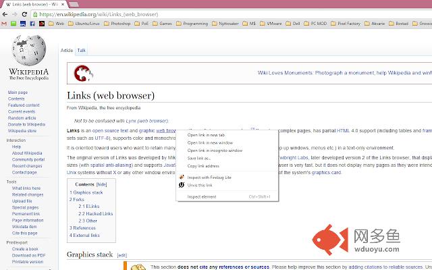
Task: Open the Games bookmarks folder
Action: pos(162,24)
